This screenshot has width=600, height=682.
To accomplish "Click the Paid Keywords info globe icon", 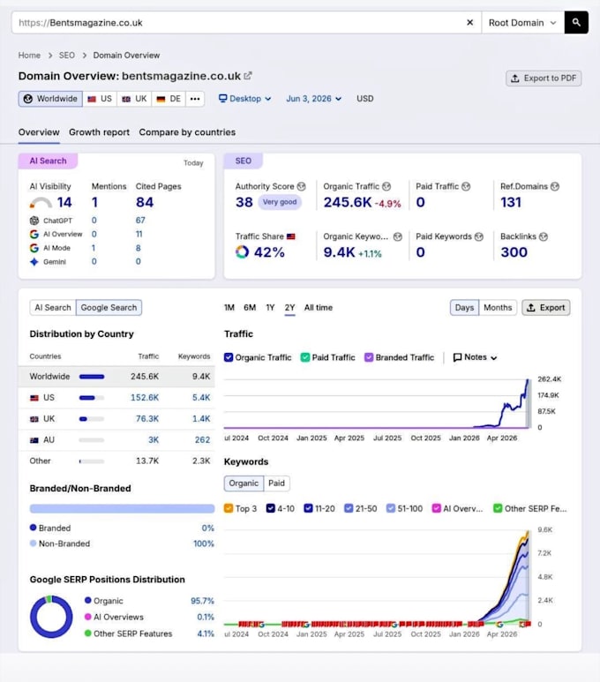I will click(479, 236).
